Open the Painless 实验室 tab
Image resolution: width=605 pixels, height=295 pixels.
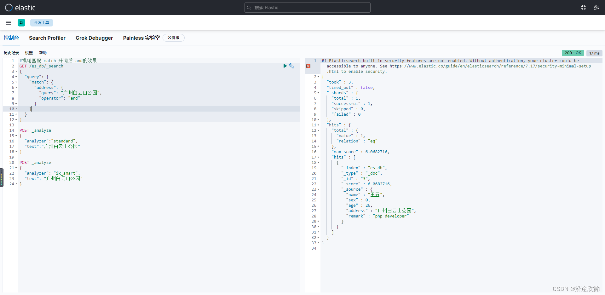pos(141,38)
